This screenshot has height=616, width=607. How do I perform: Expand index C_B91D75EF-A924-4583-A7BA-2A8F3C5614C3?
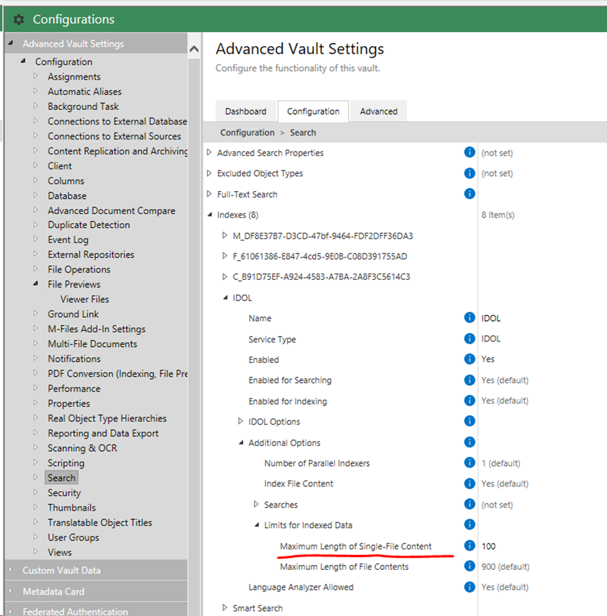click(225, 276)
